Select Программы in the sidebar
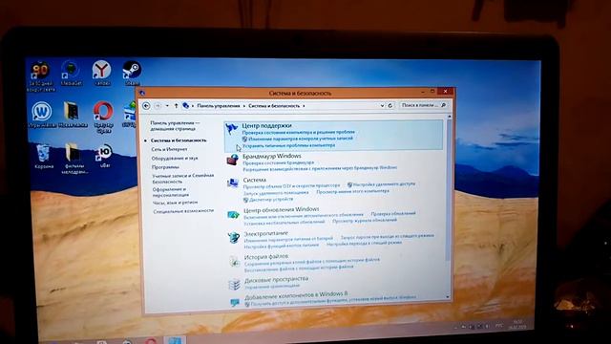The width and height of the screenshot is (611, 344). tap(165, 167)
